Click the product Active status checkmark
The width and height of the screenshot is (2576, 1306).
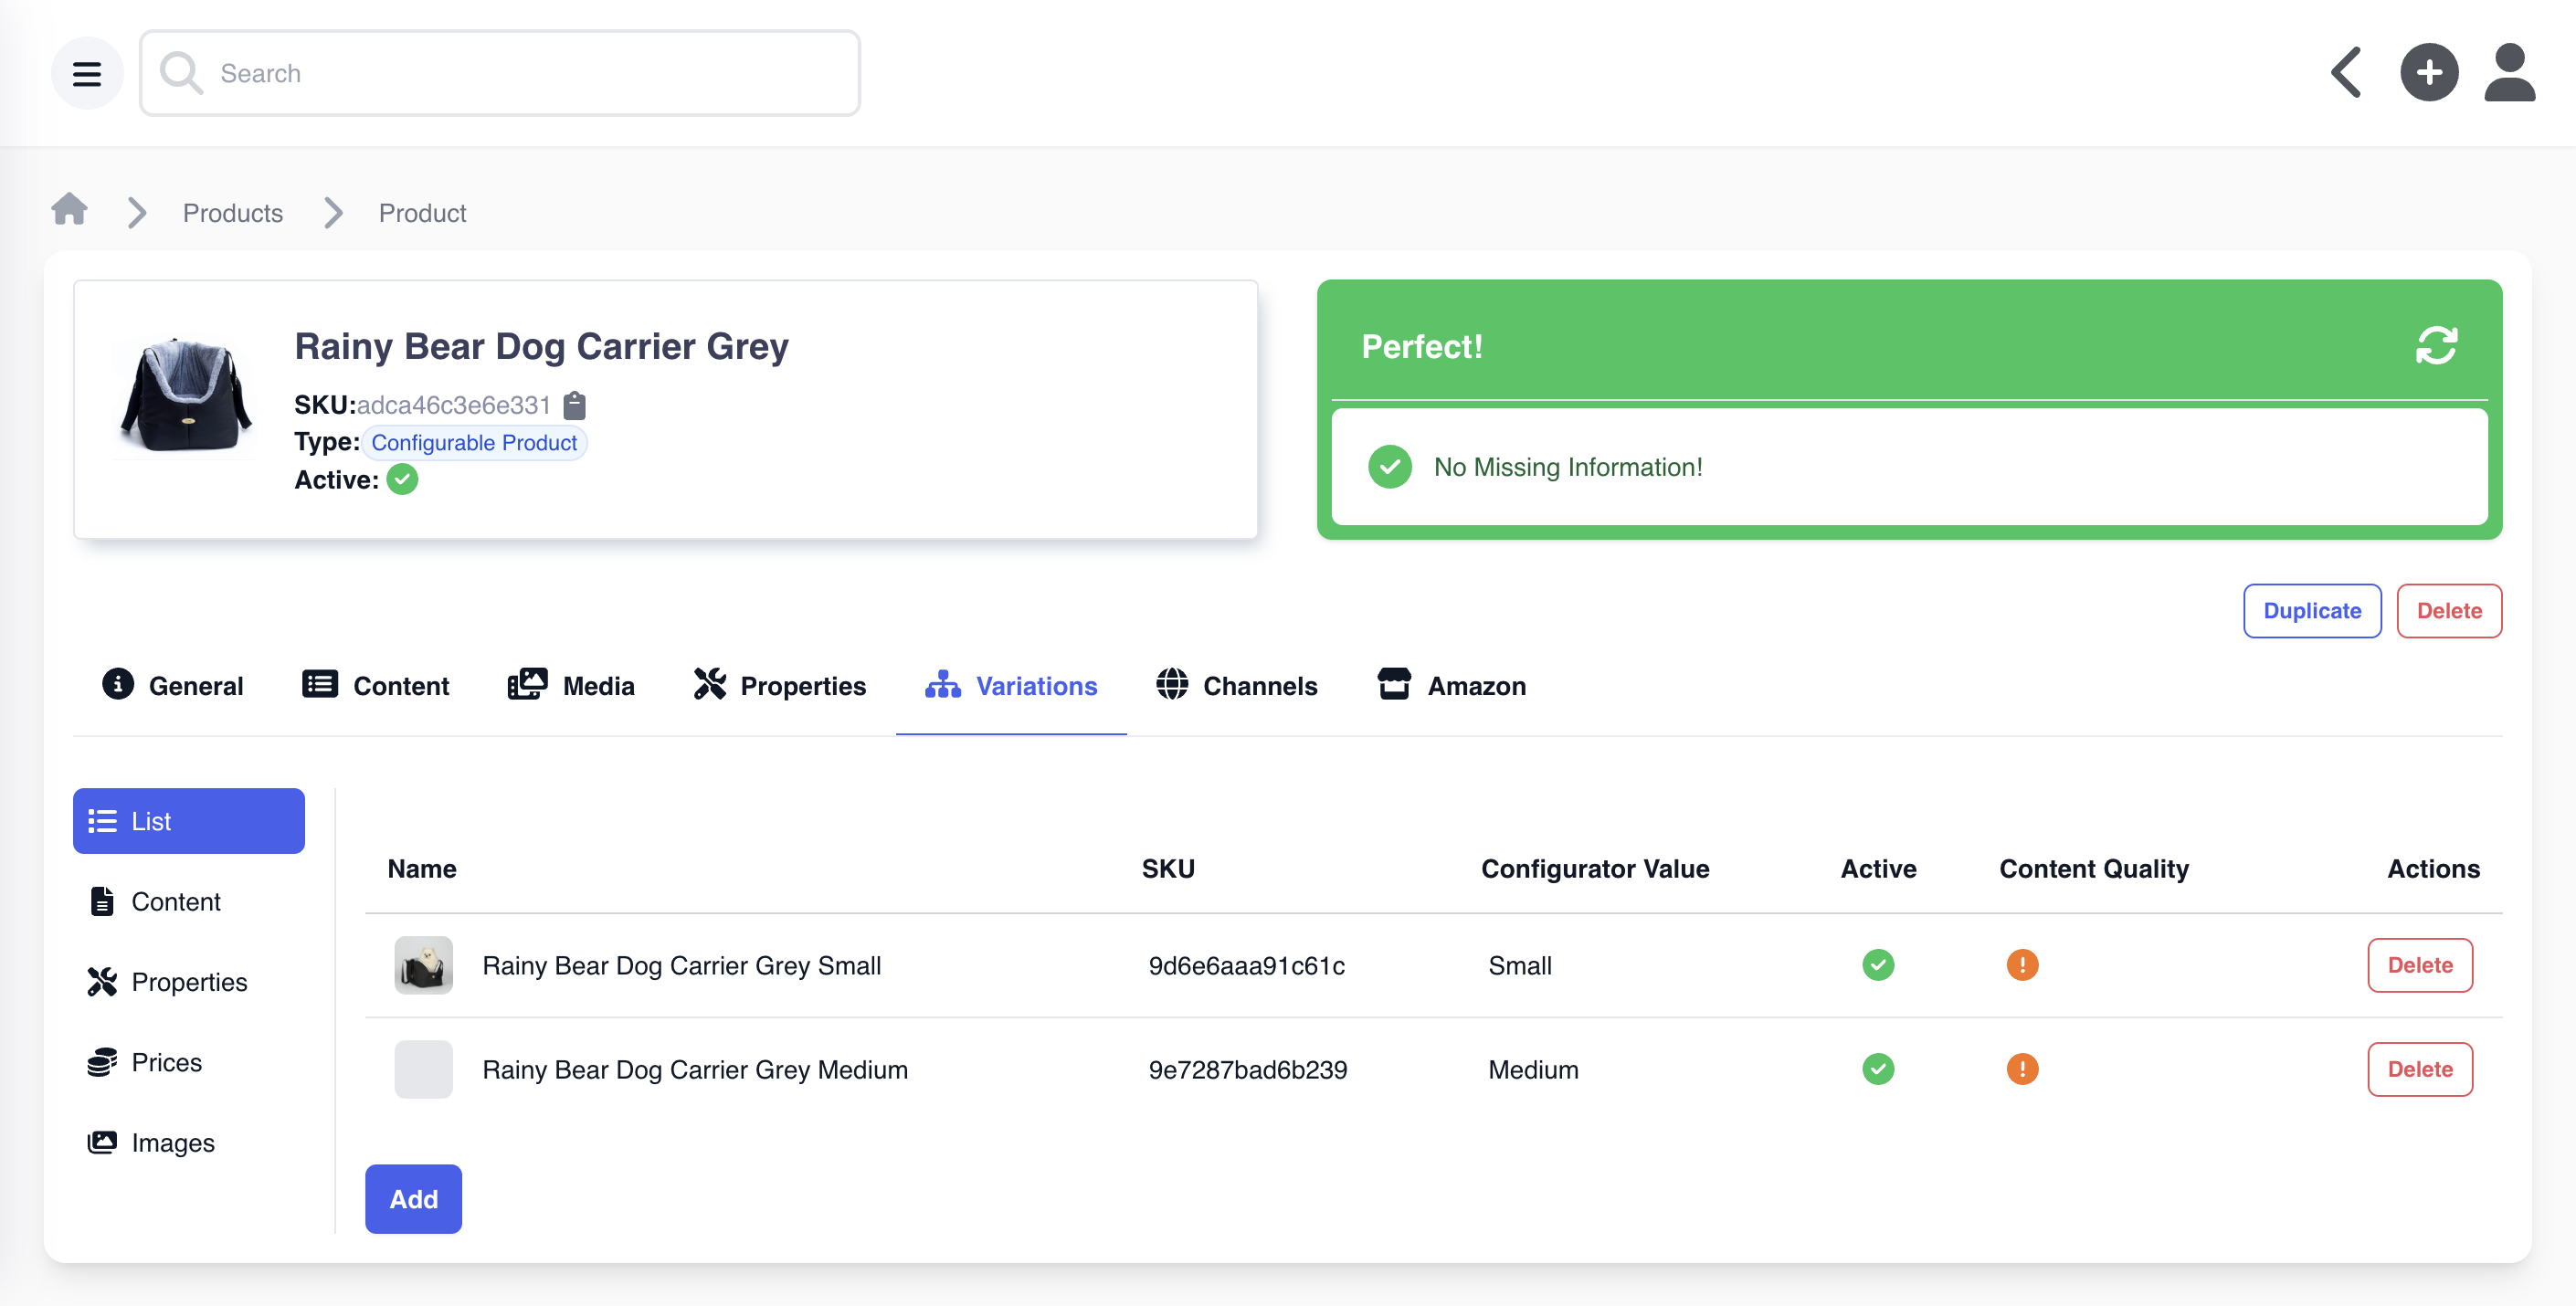point(402,480)
